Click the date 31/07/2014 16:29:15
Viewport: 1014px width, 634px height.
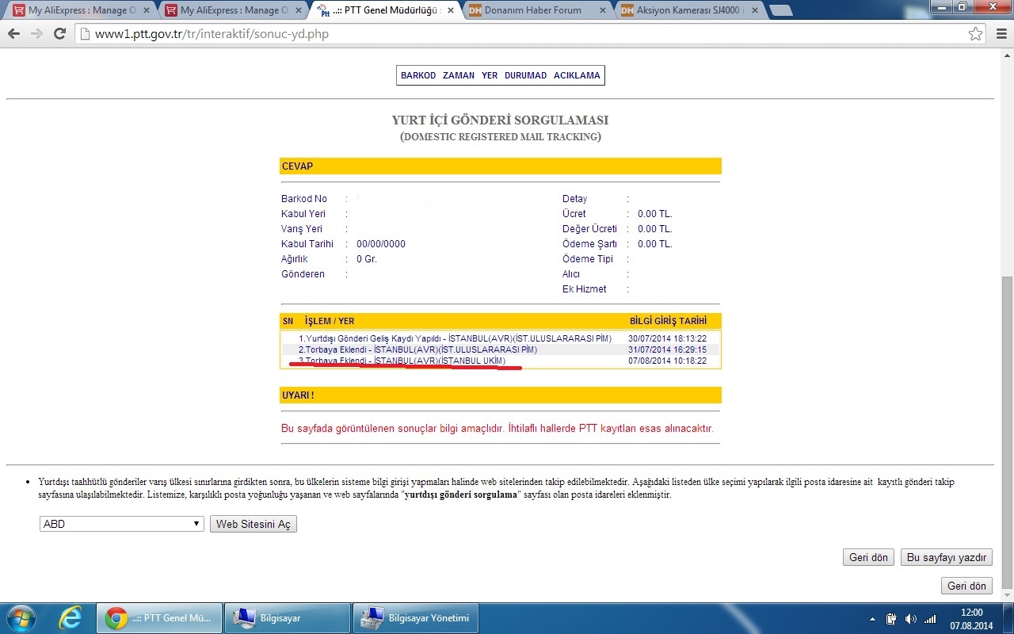click(667, 349)
